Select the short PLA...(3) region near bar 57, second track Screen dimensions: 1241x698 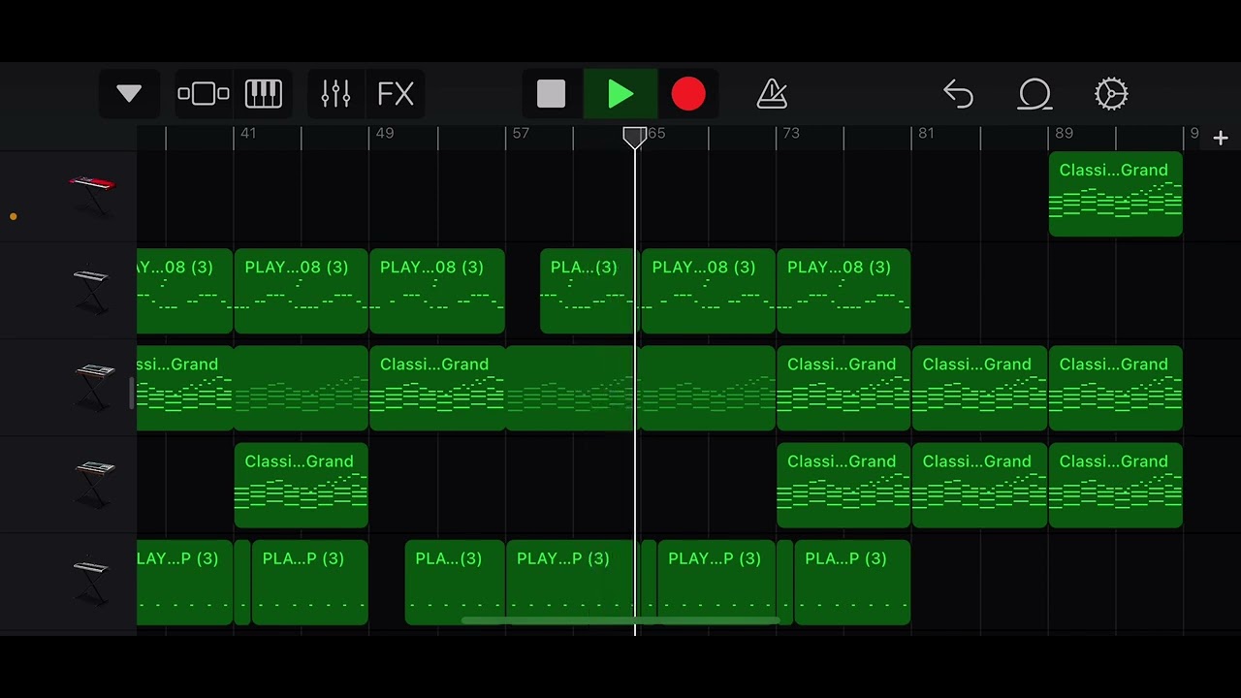pos(588,291)
